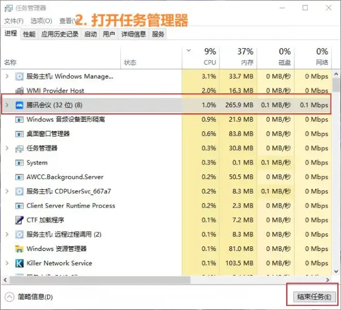The image size is (341, 310).
Task: Sort by the 9% CPU column header
Action: pyautogui.click(x=201, y=58)
